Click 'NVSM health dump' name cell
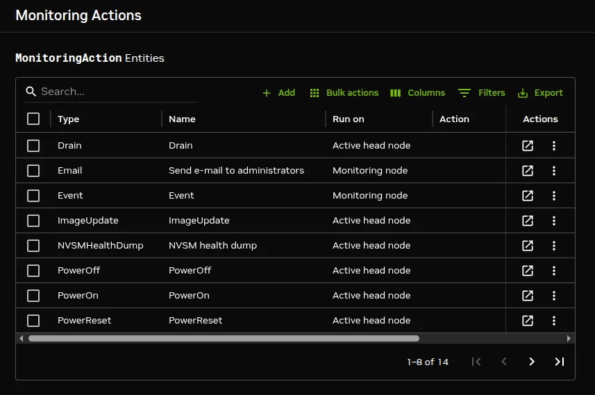 pyautogui.click(x=213, y=246)
